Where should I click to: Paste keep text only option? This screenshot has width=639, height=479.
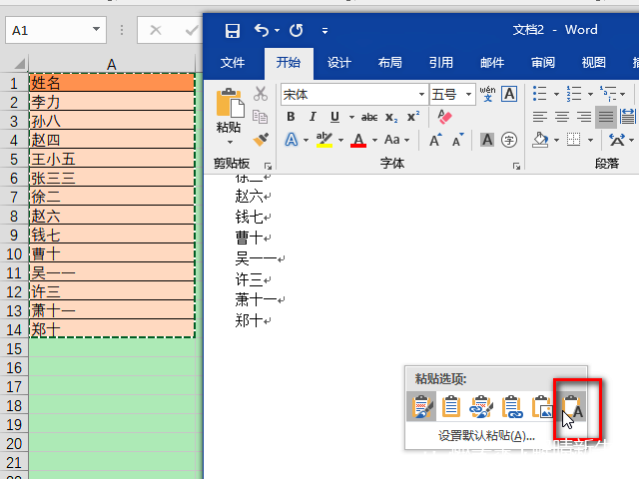(x=572, y=406)
